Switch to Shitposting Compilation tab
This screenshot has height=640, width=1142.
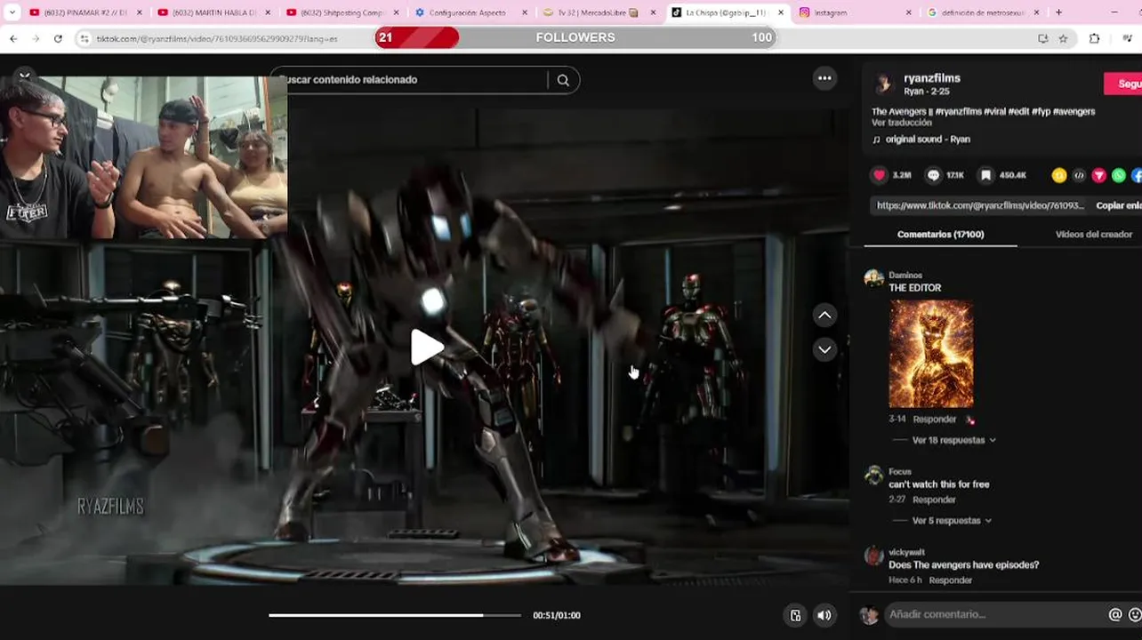(342, 12)
